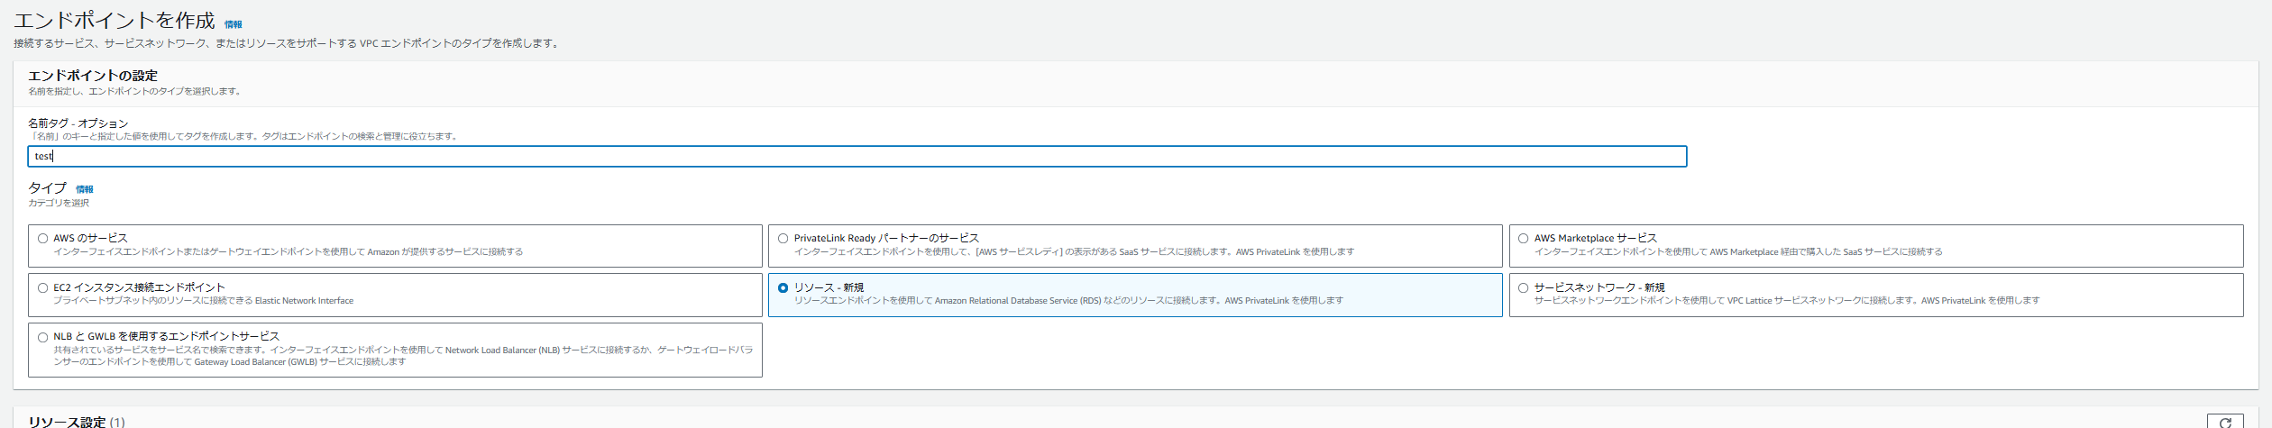2272x428 pixels.
Task: Select the AWS のサービス radio option
Action: click(x=42, y=239)
